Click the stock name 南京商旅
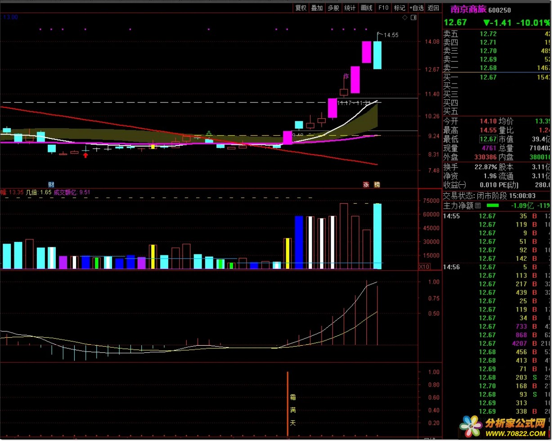 (x=468, y=9)
